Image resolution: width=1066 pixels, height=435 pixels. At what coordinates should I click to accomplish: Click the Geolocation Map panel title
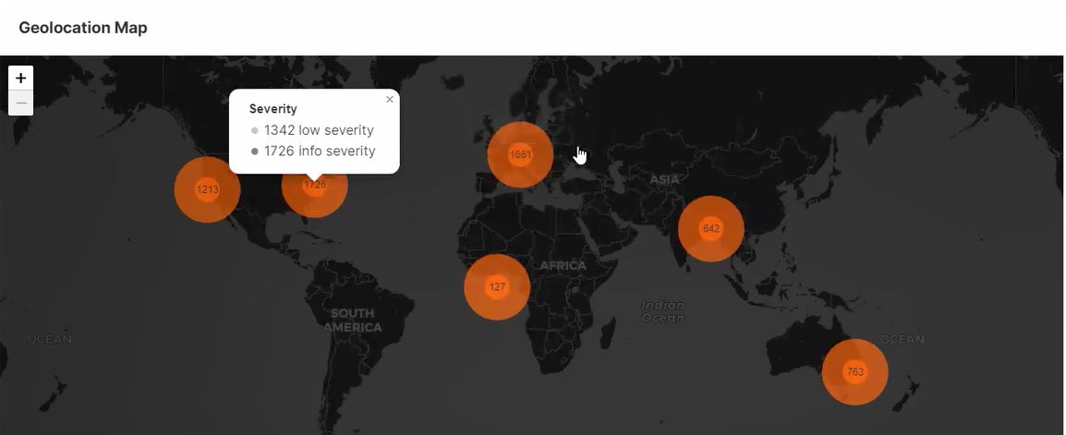[x=83, y=28]
